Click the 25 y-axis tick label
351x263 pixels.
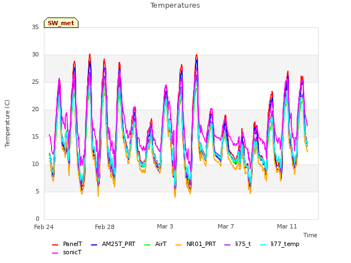click(35, 82)
